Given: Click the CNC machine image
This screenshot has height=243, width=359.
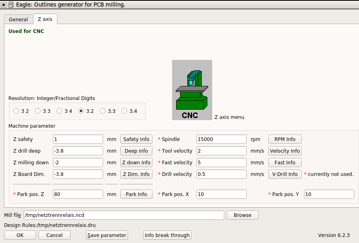Looking at the screenshot, I should (192, 90).
